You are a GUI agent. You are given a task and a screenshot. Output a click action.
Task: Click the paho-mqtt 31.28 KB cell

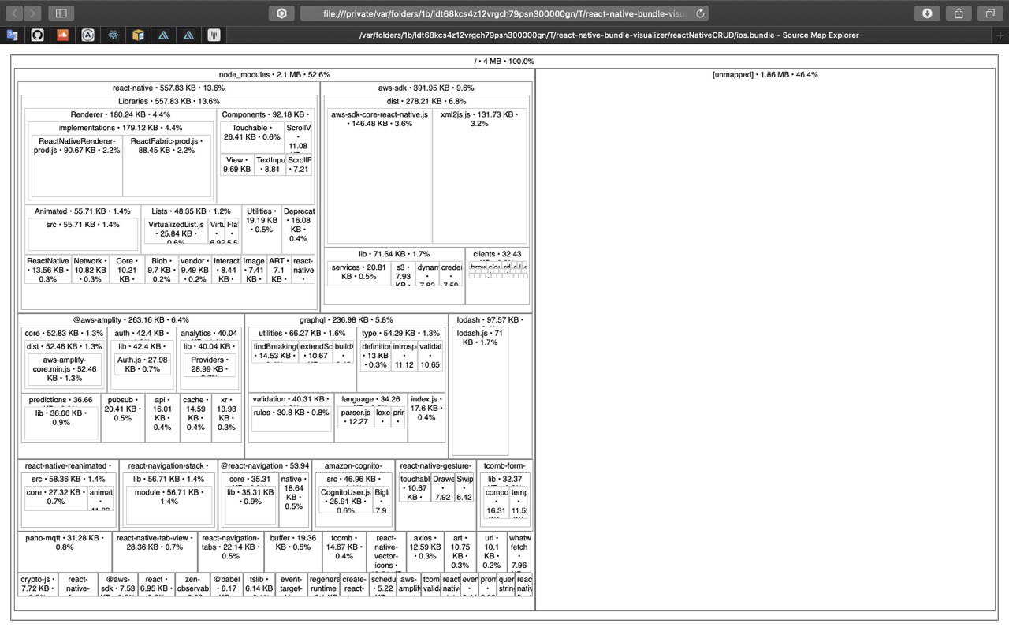coord(65,552)
